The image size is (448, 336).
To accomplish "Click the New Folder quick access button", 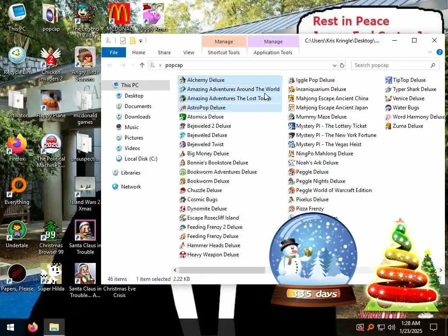I will click(x=133, y=41).
